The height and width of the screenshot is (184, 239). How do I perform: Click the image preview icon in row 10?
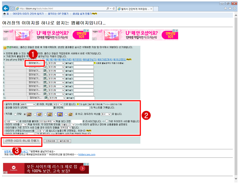click(46, 98)
